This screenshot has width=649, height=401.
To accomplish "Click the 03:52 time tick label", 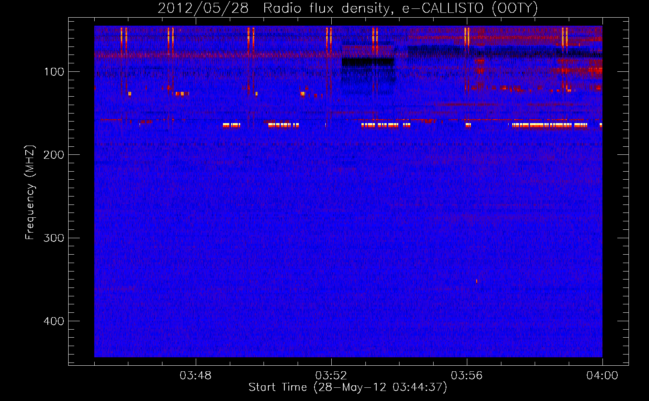I will (331, 376).
